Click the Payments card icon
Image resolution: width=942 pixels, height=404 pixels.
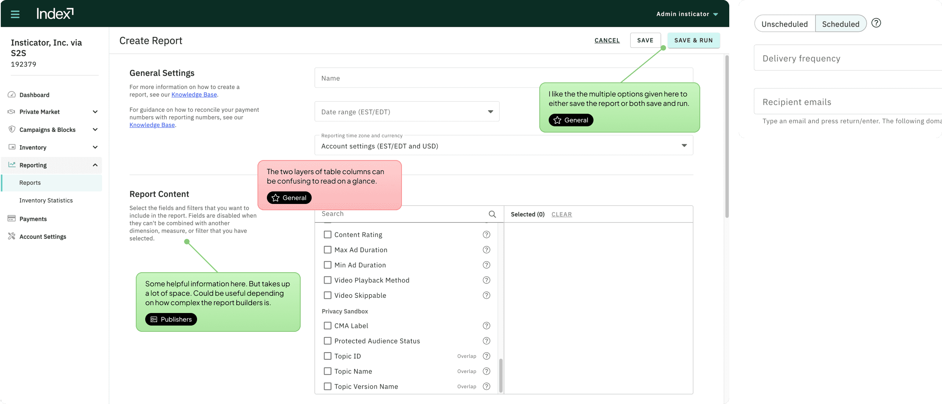12,218
